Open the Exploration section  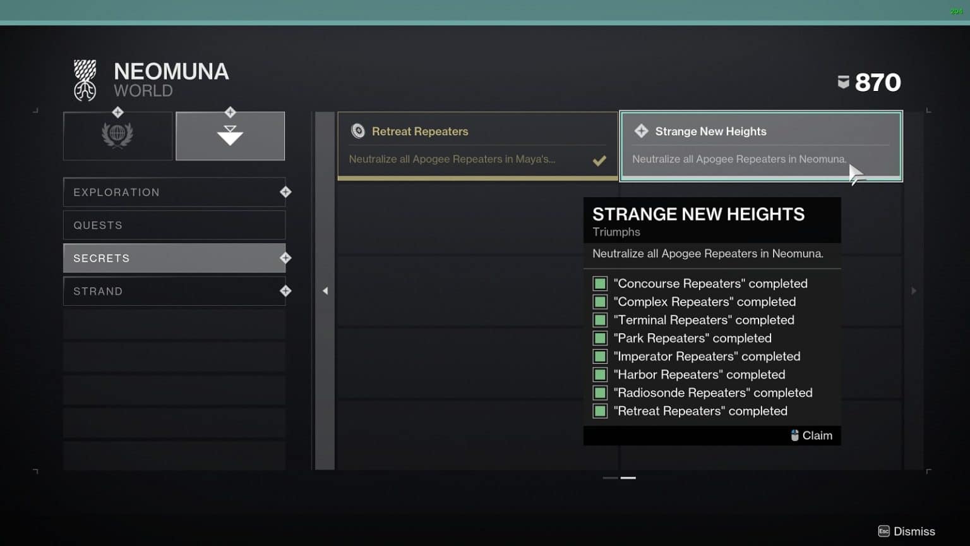tap(174, 192)
